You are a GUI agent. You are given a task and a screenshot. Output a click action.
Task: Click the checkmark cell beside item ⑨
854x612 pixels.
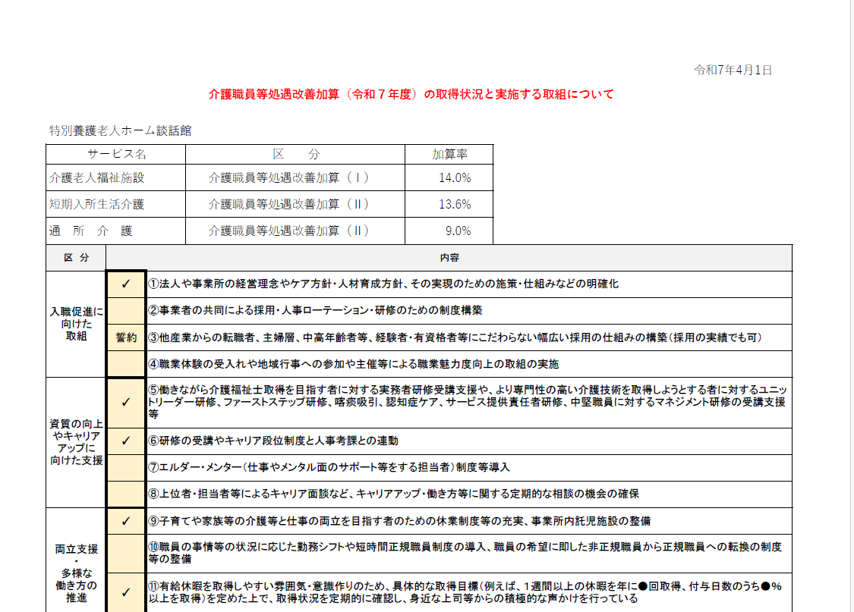coord(126,521)
